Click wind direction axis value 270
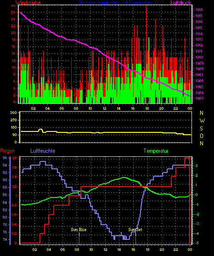Screen dimensions: 214x256 coord(13,120)
